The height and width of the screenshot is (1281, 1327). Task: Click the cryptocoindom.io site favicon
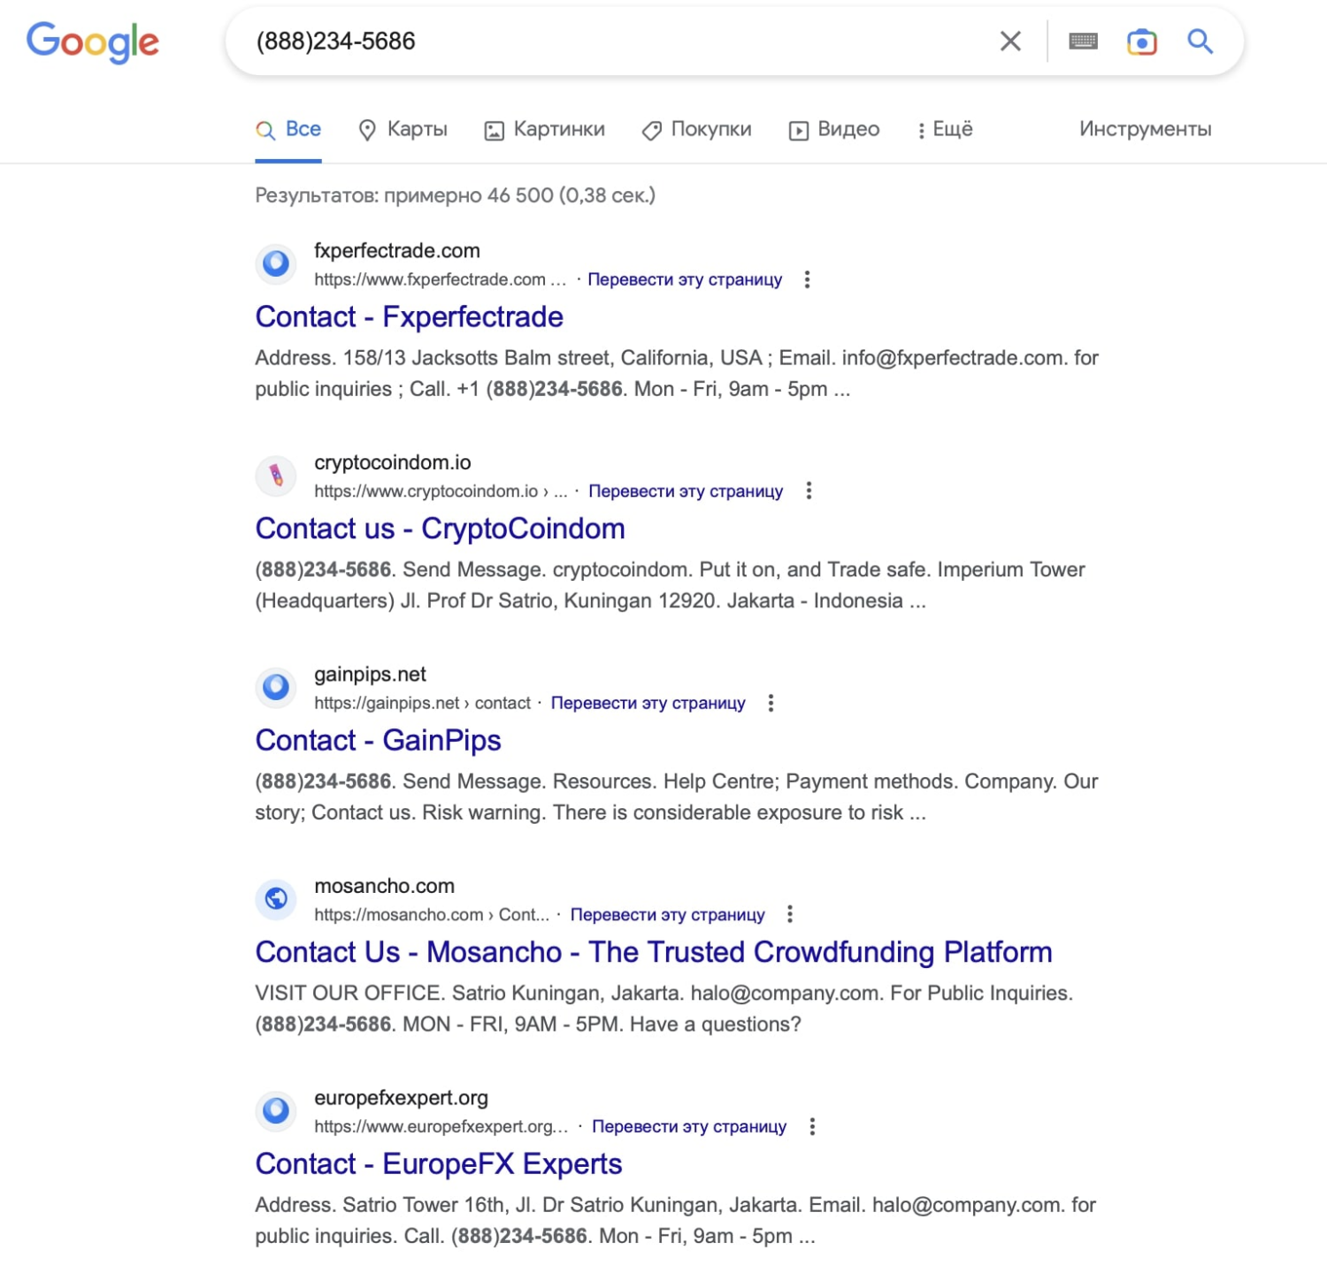click(x=276, y=476)
